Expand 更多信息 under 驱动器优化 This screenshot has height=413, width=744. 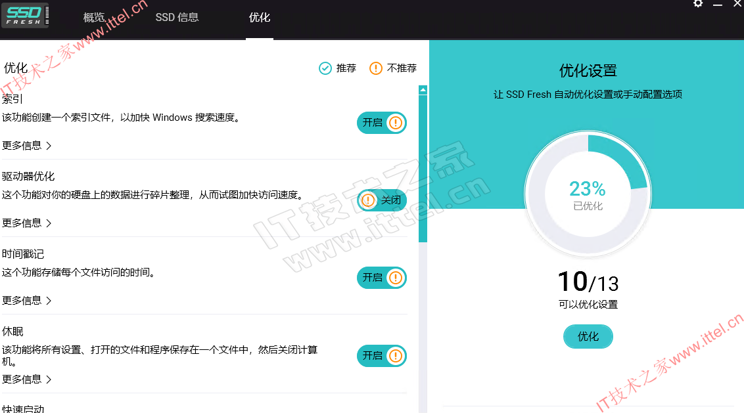(x=26, y=223)
